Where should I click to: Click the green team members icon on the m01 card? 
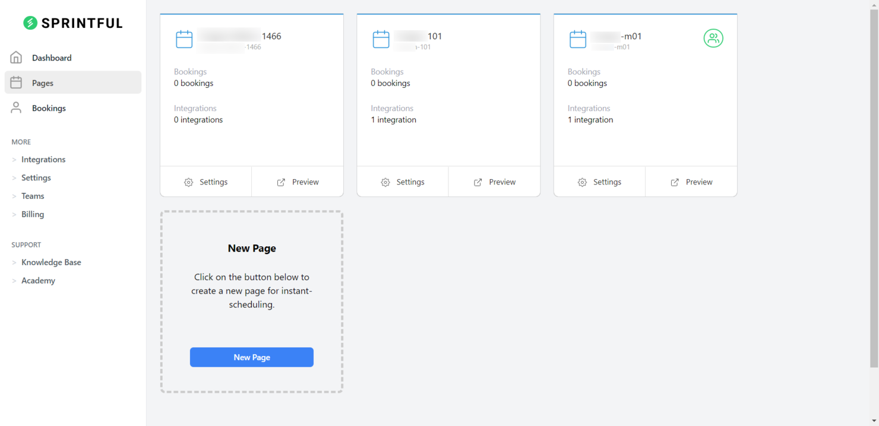[713, 38]
